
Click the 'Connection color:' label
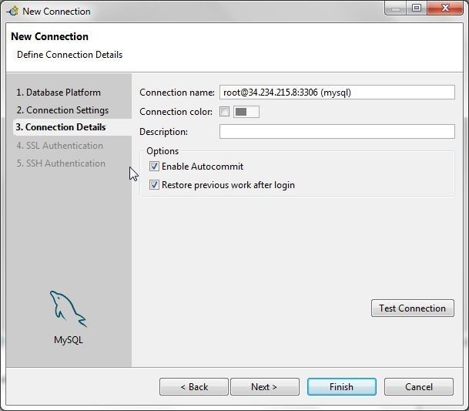click(176, 112)
